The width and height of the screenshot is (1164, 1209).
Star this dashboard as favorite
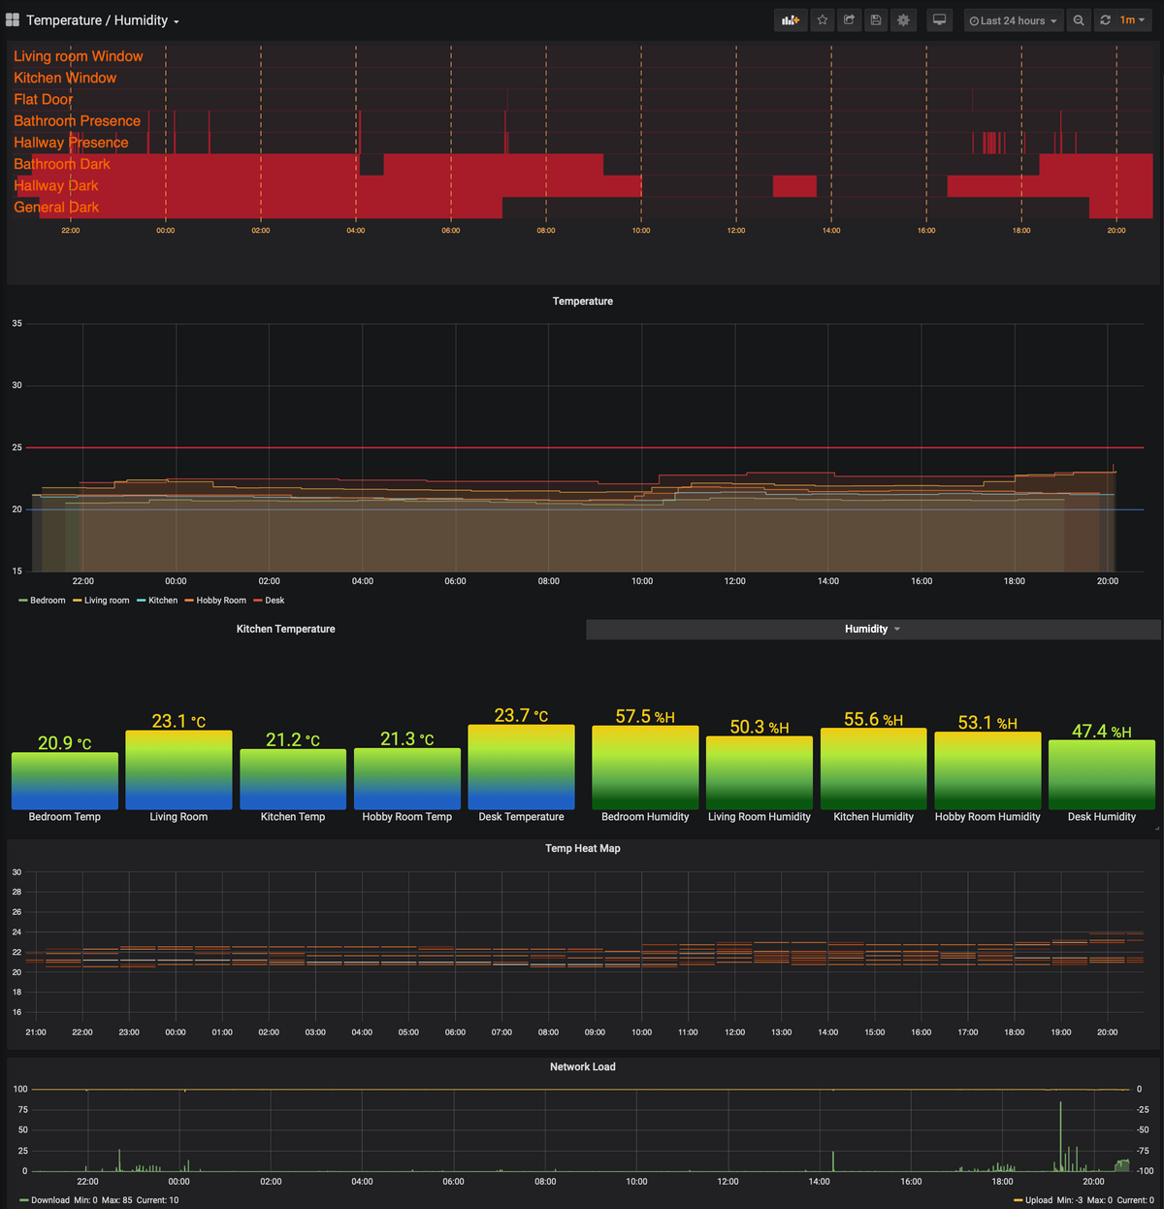click(823, 20)
